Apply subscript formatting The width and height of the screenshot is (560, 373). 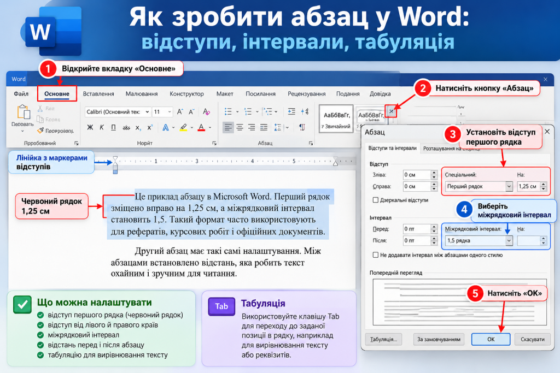(138, 127)
